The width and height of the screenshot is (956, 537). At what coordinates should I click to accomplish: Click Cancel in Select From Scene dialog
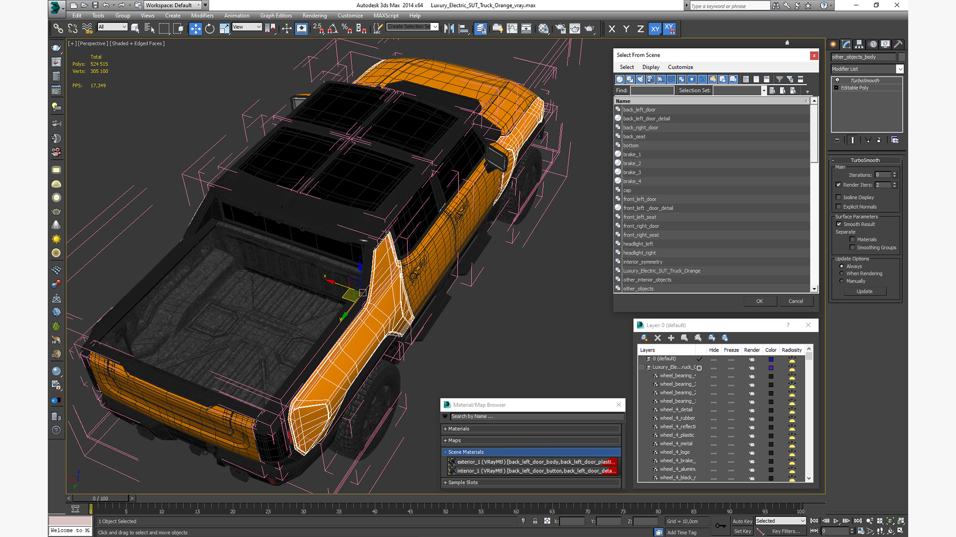[x=796, y=301]
